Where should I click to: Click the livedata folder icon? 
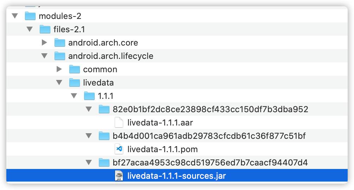click(75, 82)
